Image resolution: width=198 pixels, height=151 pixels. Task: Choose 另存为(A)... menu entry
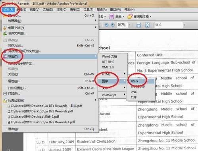(50, 46)
